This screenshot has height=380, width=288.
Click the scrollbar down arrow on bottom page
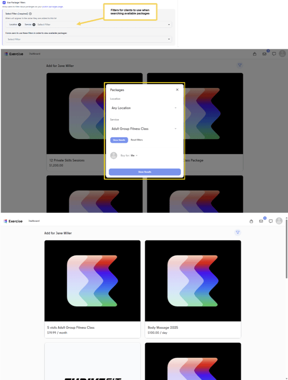pyautogui.click(x=287, y=379)
